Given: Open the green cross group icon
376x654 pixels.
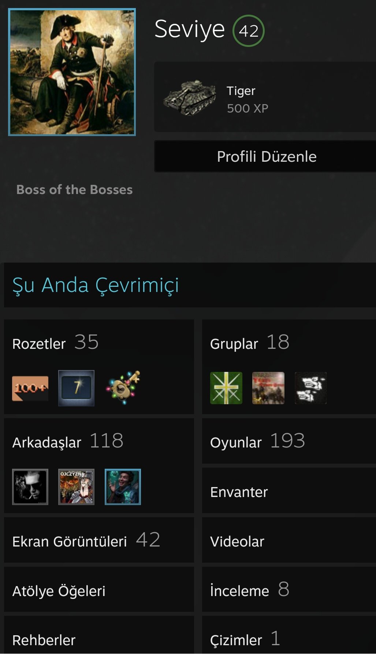Looking at the screenshot, I should point(226,388).
